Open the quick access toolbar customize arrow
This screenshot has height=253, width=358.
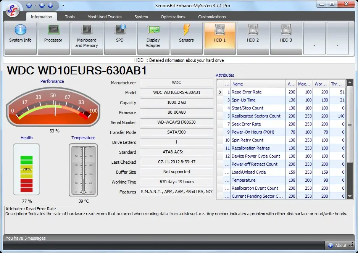63,5
